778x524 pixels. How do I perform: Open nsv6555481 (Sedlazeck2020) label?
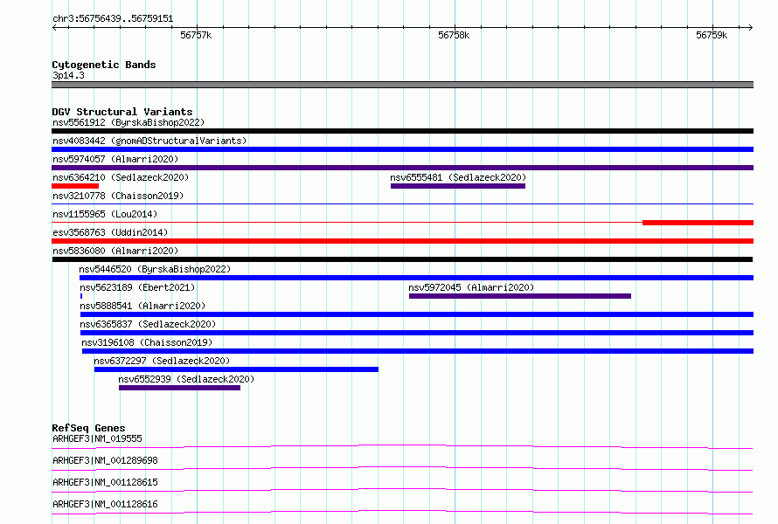tap(458, 177)
